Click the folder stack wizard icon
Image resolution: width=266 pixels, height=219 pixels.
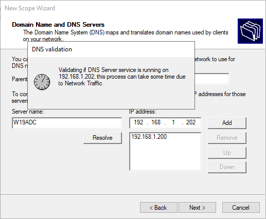point(250,31)
